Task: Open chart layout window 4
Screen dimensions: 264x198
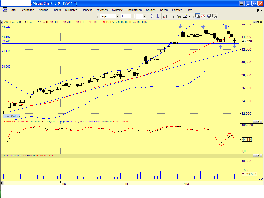Action: tap(214, 16)
